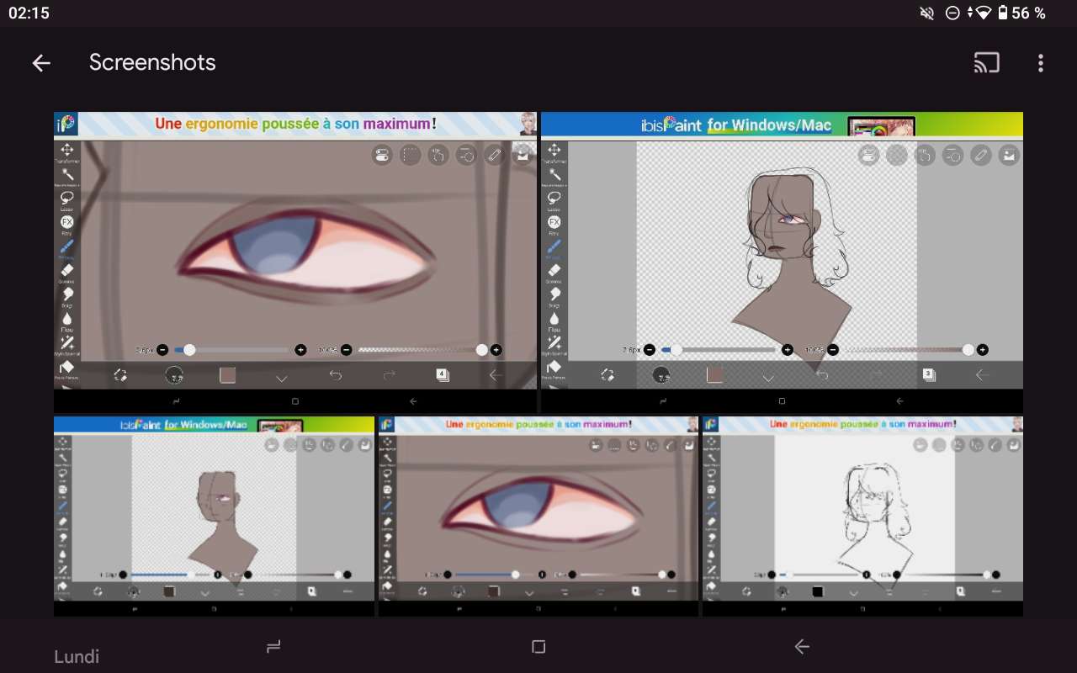Tap the muted sound status icon
Screen dimensions: 1077x673
[x=927, y=13]
